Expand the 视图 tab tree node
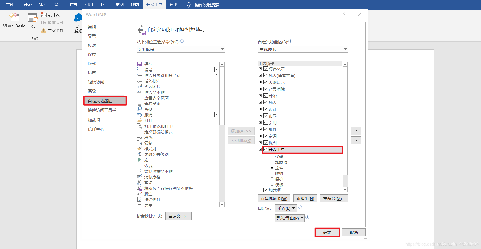The width and height of the screenshot is (481, 249). pyautogui.click(x=260, y=143)
